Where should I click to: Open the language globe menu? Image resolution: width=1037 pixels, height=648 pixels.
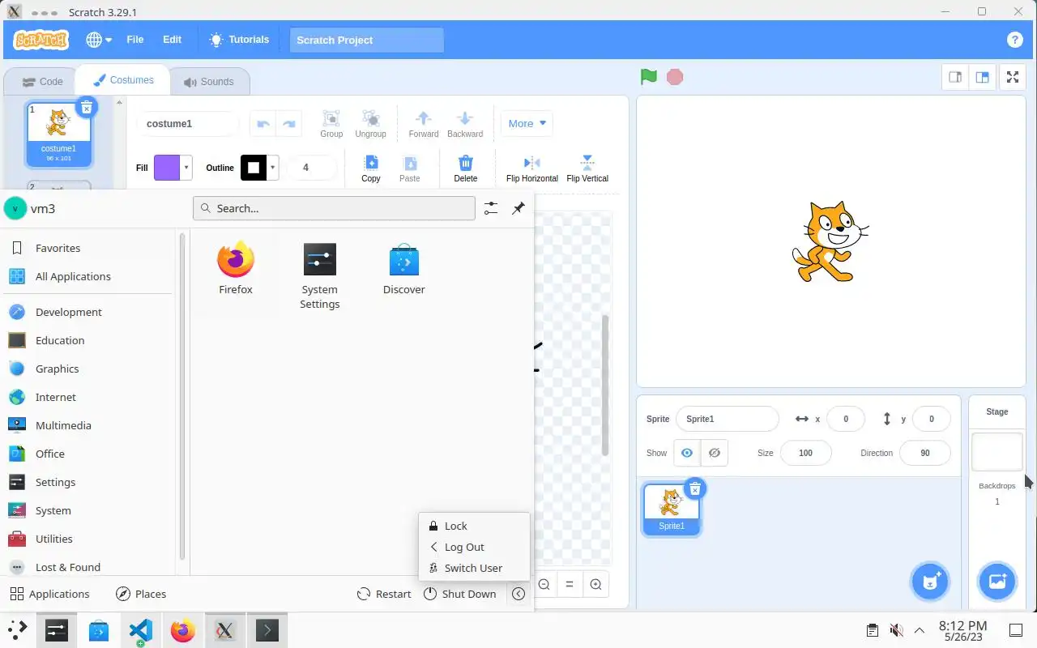[x=99, y=40]
